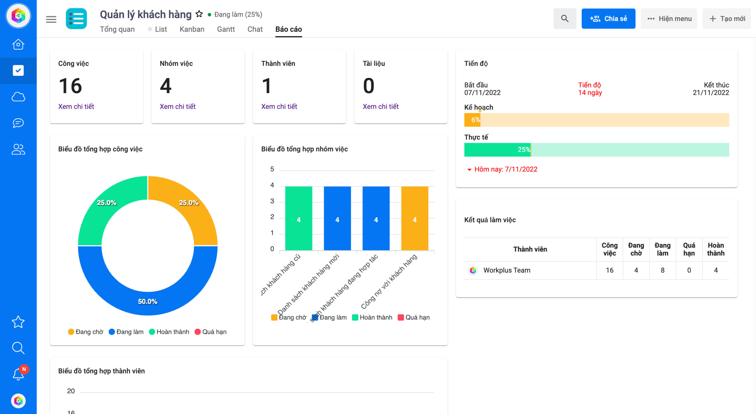Click the Công việc column header
The width and height of the screenshot is (756, 414).
[610, 249]
